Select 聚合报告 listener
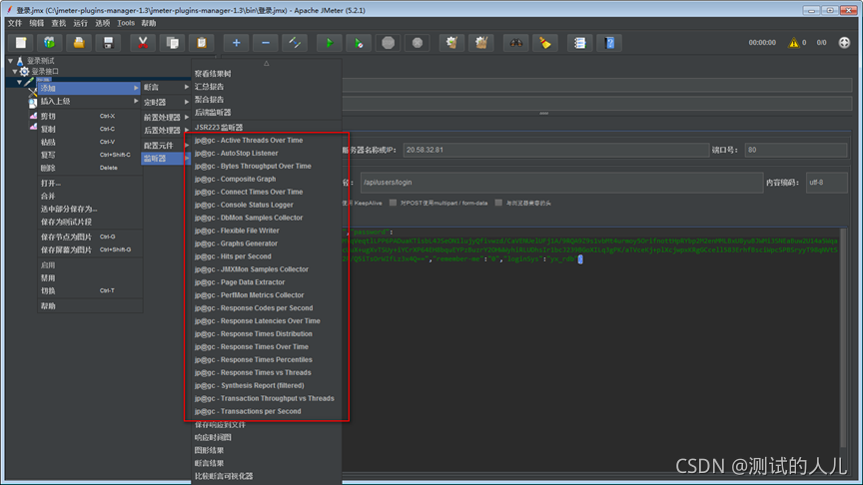 [x=267, y=100]
